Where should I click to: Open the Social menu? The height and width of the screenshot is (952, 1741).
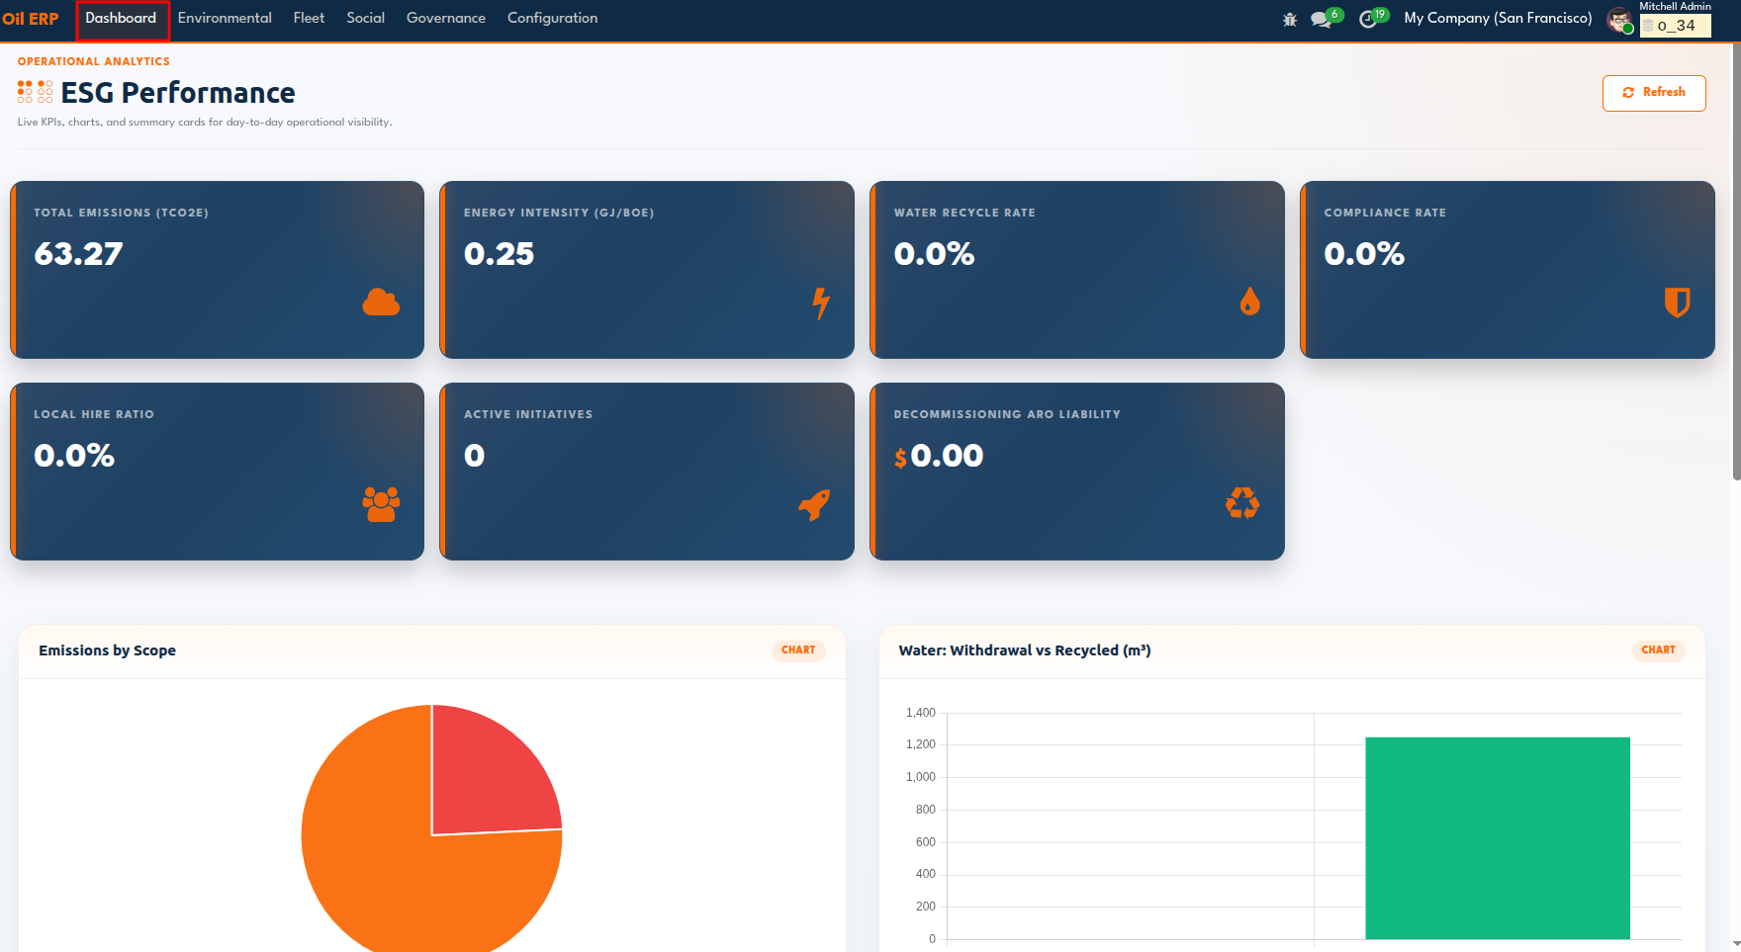click(x=365, y=19)
